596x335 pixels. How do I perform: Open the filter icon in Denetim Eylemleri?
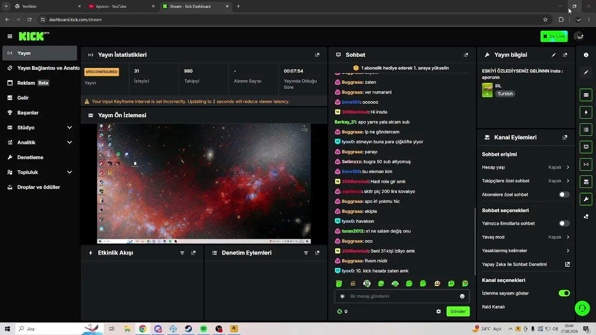pyautogui.click(x=306, y=253)
